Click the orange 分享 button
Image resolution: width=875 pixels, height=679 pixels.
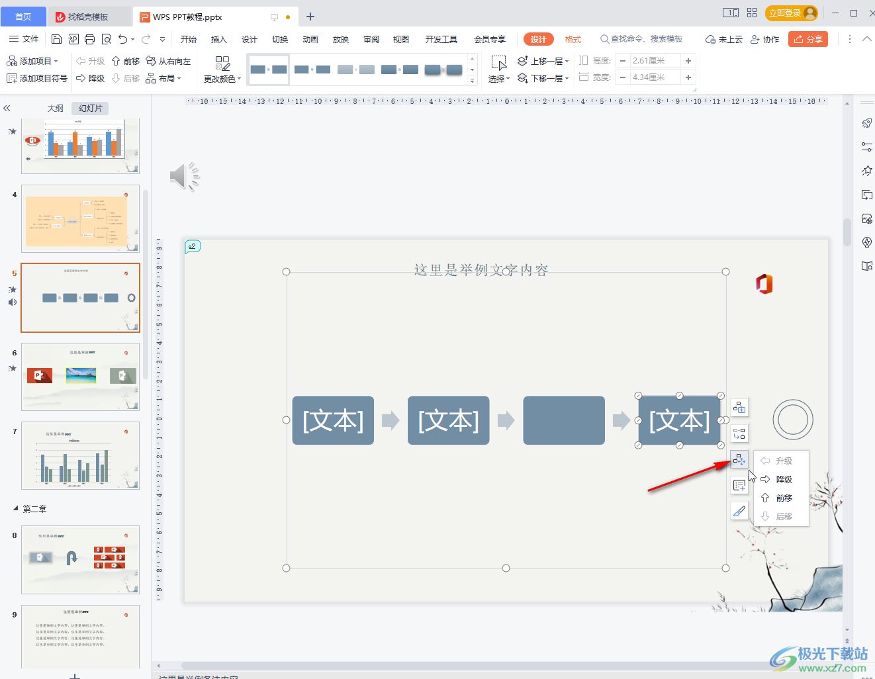pyautogui.click(x=808, y=39)
